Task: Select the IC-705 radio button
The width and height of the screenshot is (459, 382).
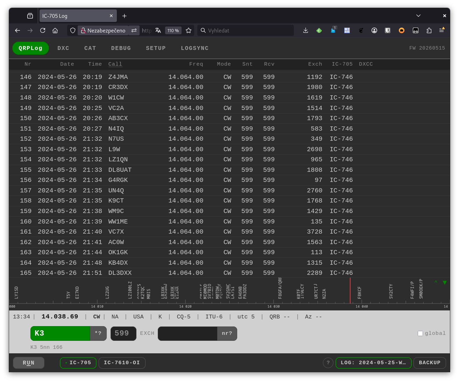Action: coord(78,363)
